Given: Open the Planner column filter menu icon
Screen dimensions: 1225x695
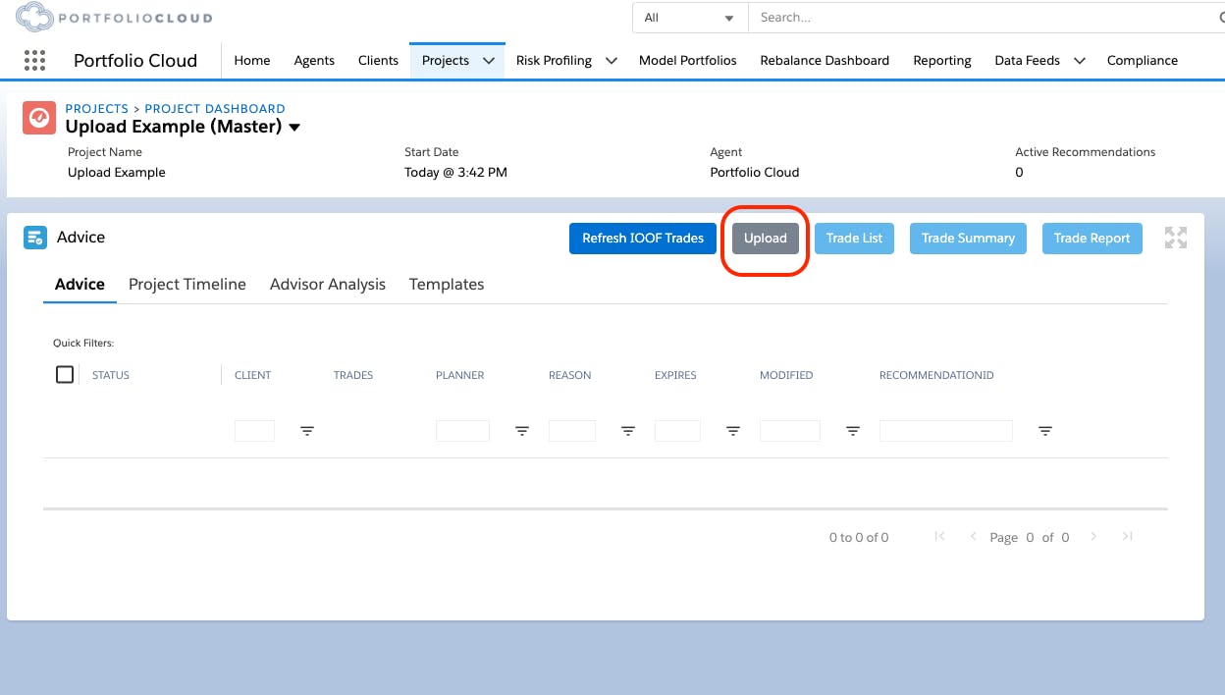Looking at the screenshot, I should click(x=522, y=431).
